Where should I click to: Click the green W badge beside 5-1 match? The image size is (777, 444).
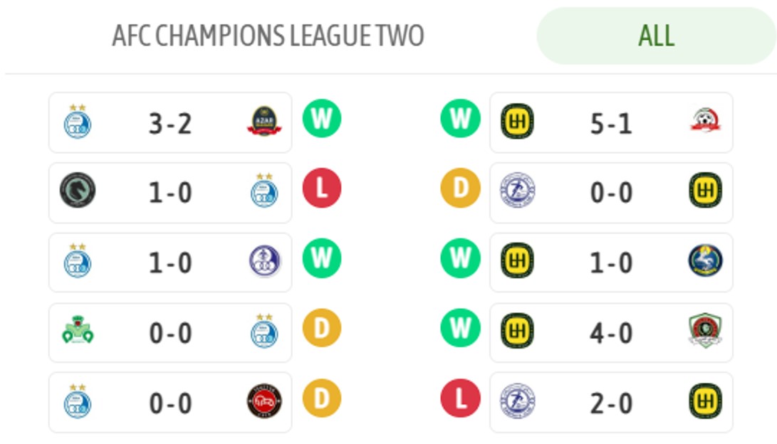(460, 118)
